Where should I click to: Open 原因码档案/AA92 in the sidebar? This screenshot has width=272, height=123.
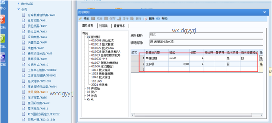pos(38,103)
